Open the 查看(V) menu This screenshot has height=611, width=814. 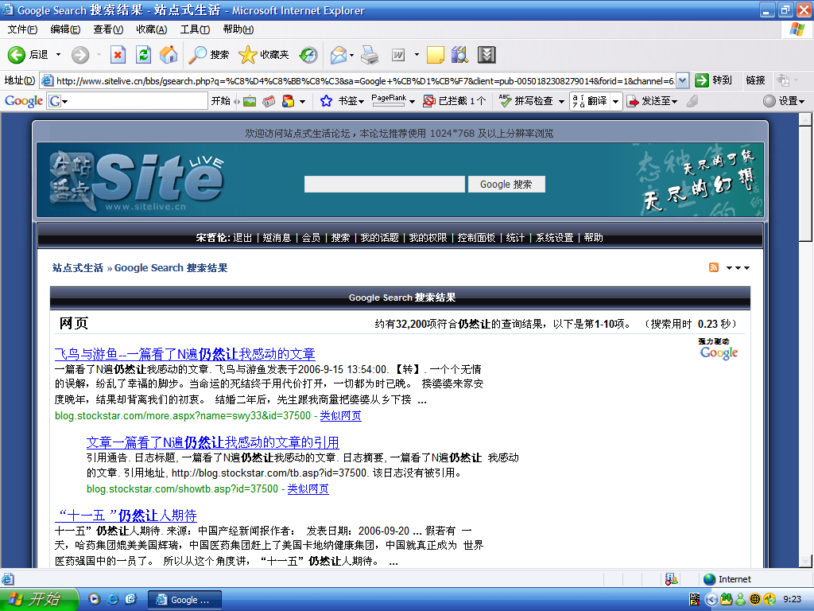108,29
